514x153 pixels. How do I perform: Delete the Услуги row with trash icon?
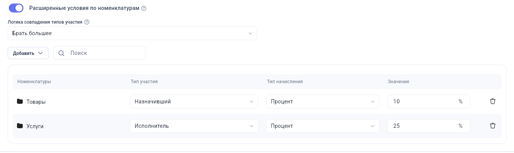point(493,126)
